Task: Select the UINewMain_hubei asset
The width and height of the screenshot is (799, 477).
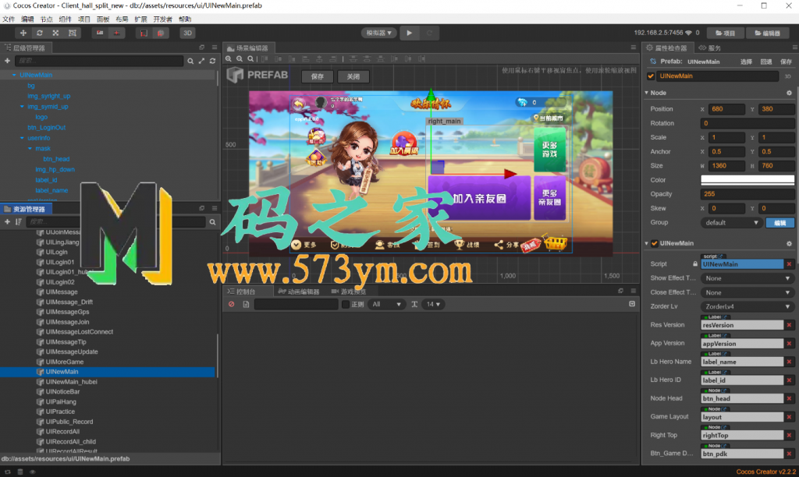Action: [x=71, y=382]
